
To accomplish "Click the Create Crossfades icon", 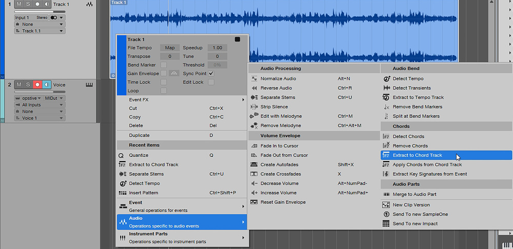I will (x=254, y=174).
